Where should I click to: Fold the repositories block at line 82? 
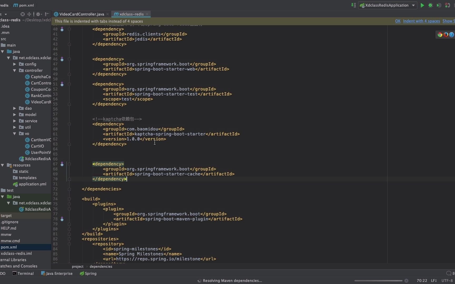(x=69, y=239)
